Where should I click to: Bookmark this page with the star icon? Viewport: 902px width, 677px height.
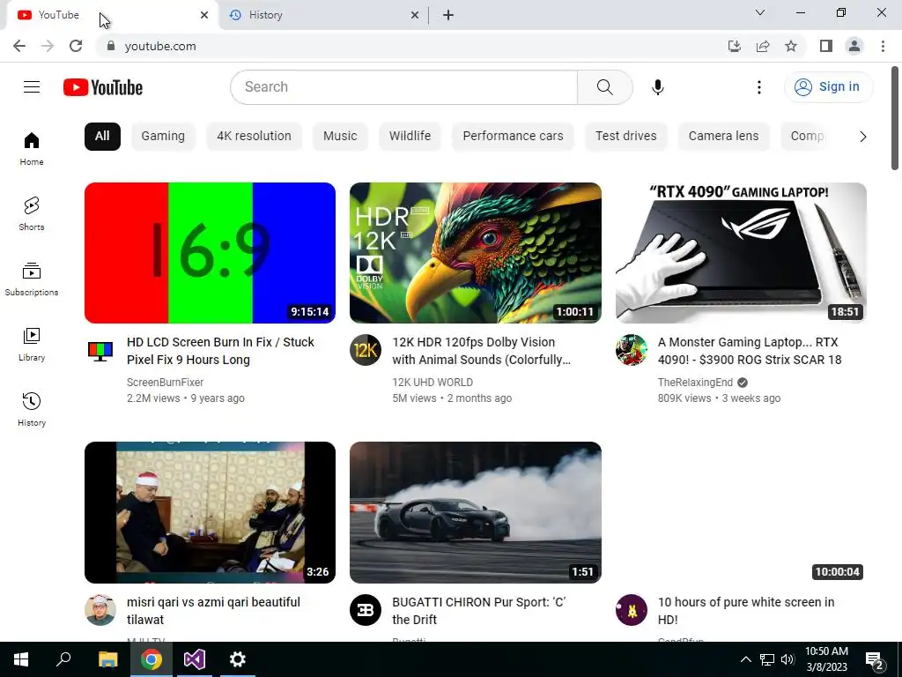click(791, 46)
